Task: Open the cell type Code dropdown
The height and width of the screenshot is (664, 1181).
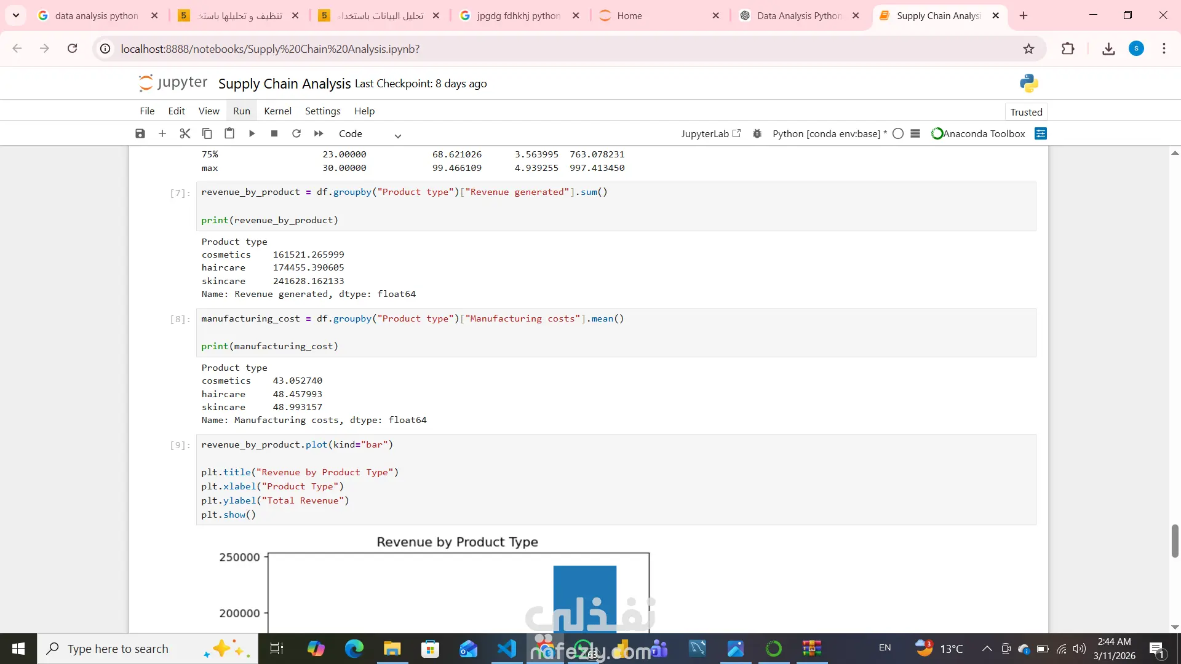Action: click(x=370, y=134)
